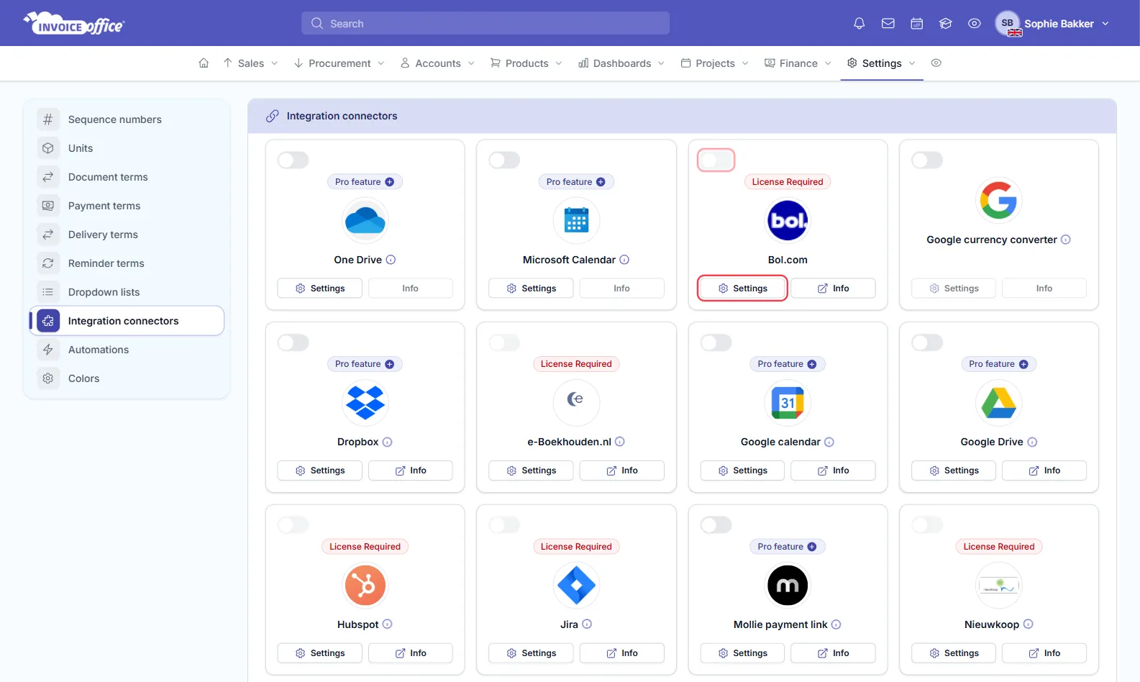This screenshot has height=682, width=1140.
Task: Click info circle next to One Drive
Action: 391,260
